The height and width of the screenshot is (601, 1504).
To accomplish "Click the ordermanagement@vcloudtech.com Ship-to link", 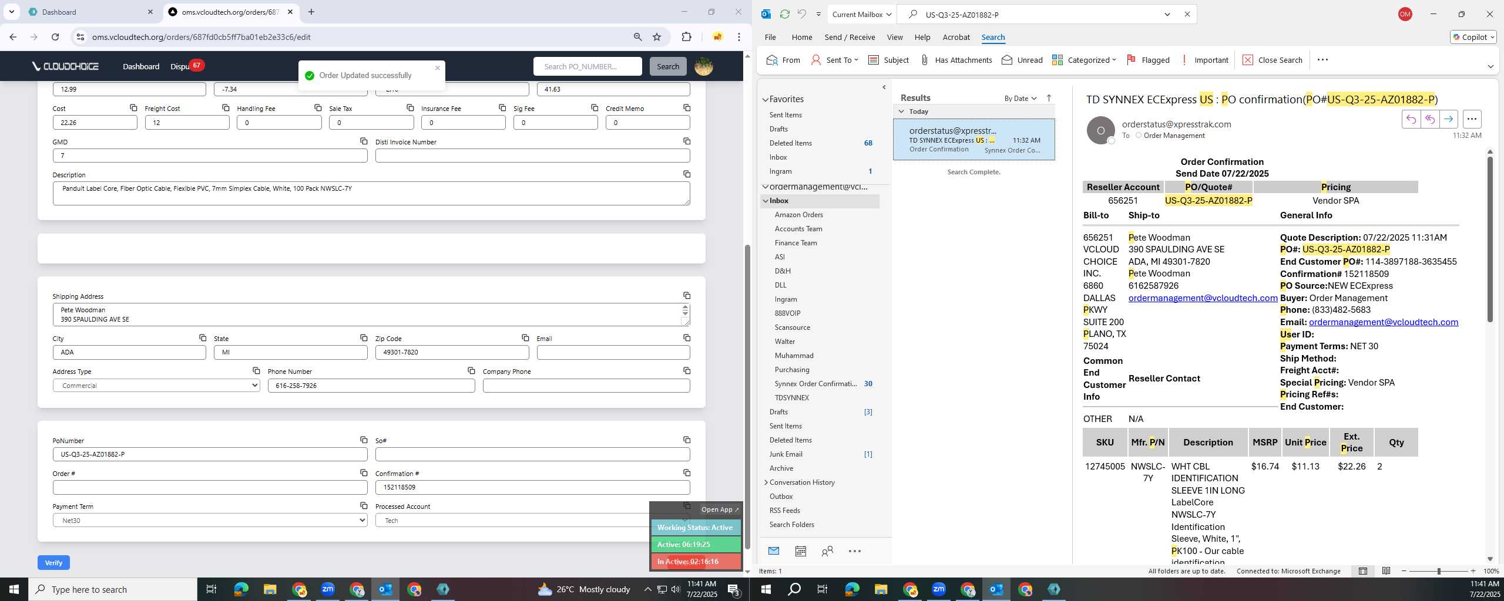I will (1203, 298).
